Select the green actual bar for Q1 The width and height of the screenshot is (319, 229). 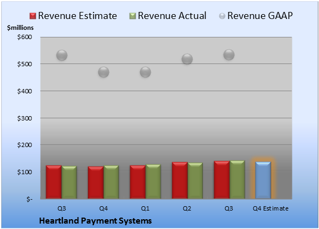tap(153, 182)
